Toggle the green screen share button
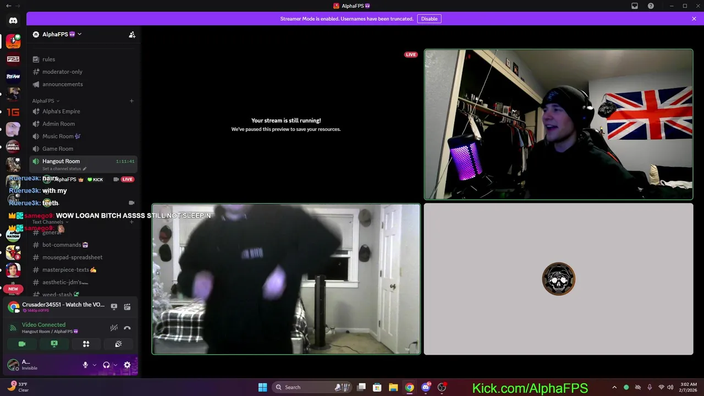Screen dimensions: 704x396 [54, 344]
